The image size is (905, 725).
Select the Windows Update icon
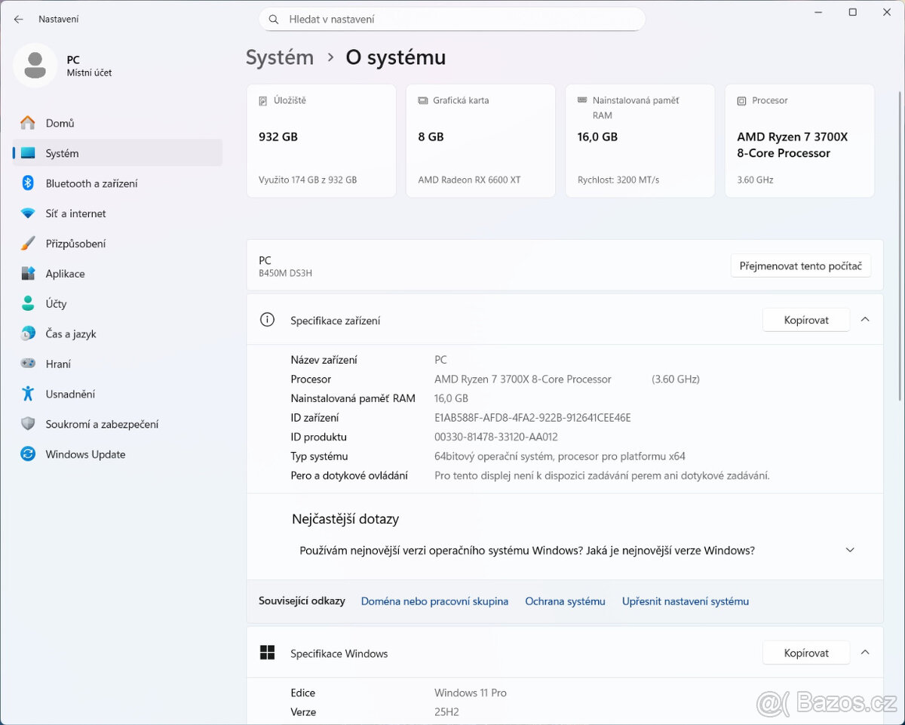click(28, 454)
